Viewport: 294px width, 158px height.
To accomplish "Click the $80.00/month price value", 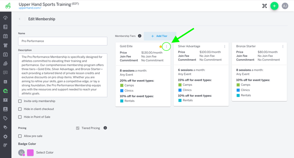I will (x=268, y=52).
